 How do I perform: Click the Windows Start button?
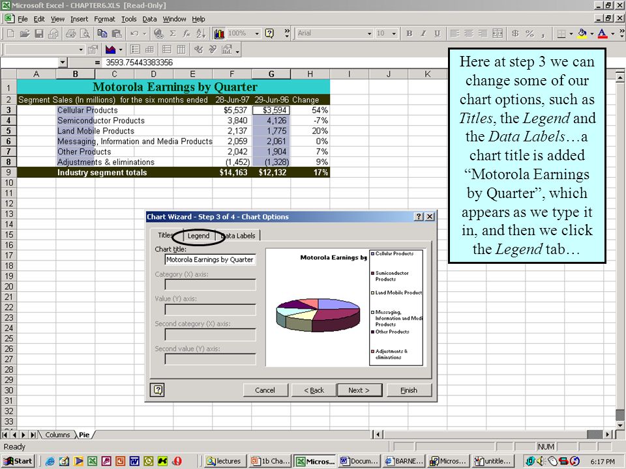click(18, 461)
